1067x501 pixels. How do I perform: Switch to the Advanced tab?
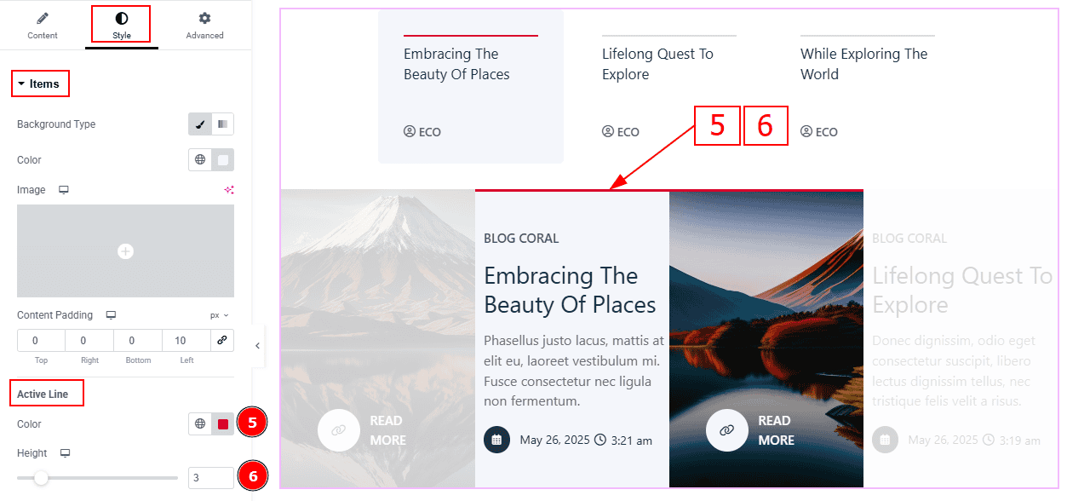click(x=204, y=25)
